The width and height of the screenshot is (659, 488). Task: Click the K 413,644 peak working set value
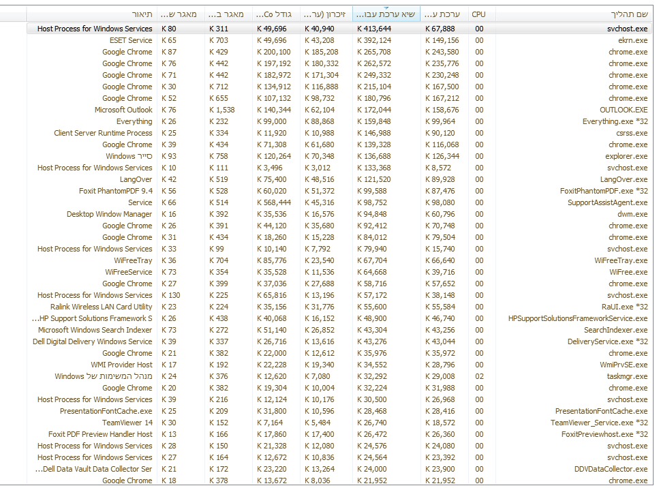[374, 29]
